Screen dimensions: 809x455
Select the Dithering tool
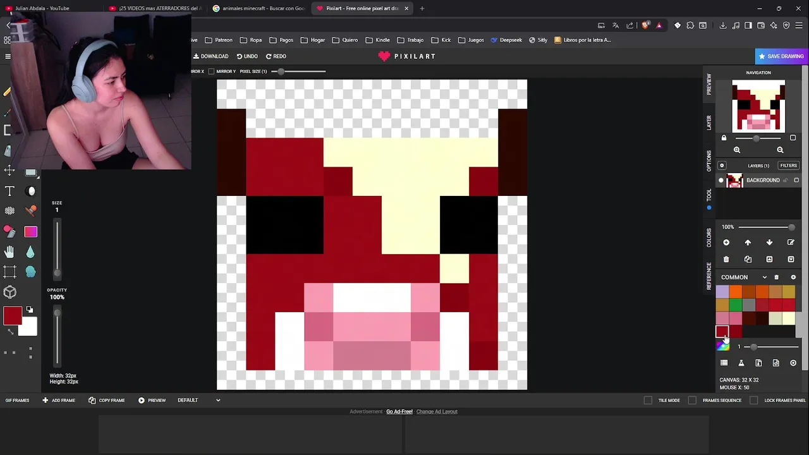pyautogui.click(x=9, y=211)
